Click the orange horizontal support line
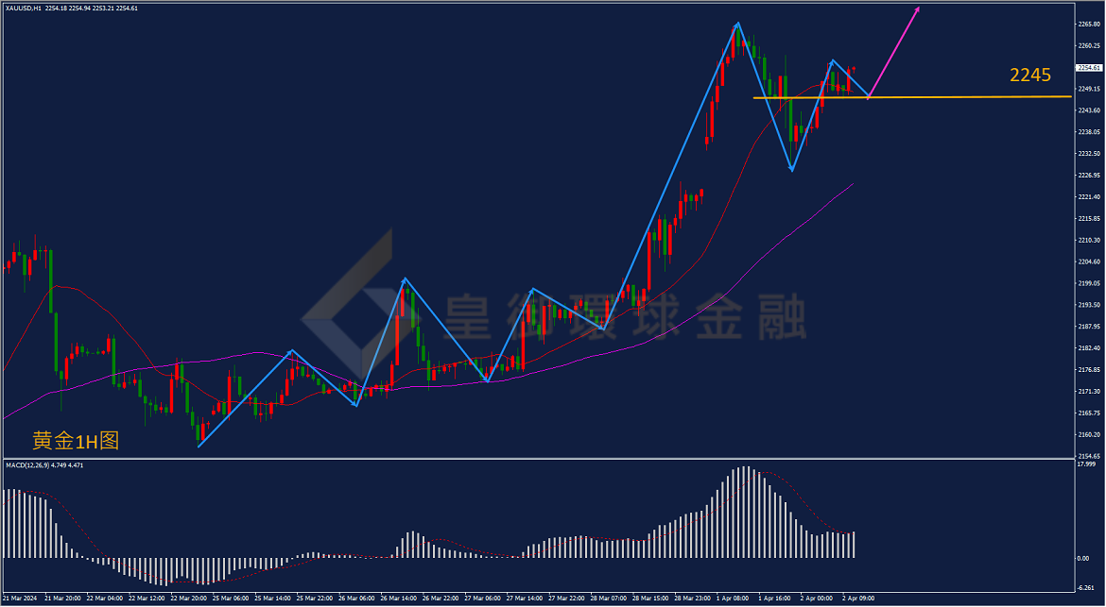The height and width of the screenshot is (607, 1106). tap(913, 97)
